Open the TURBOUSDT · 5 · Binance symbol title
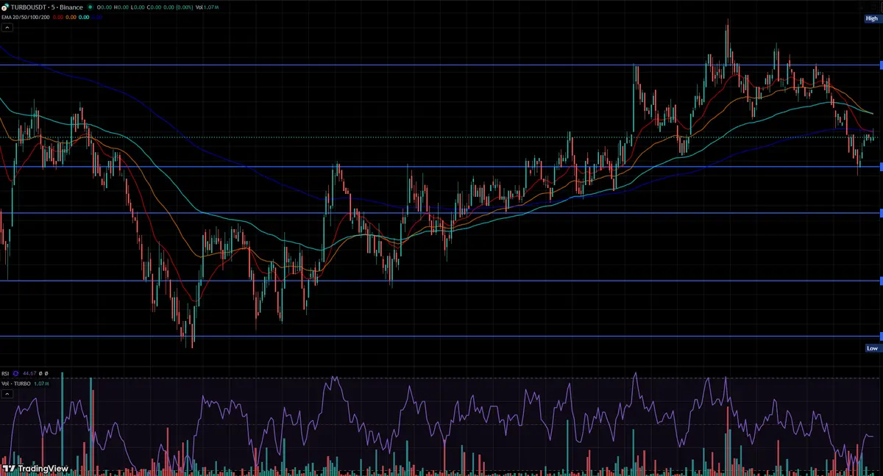 click(x=47, y=7)
